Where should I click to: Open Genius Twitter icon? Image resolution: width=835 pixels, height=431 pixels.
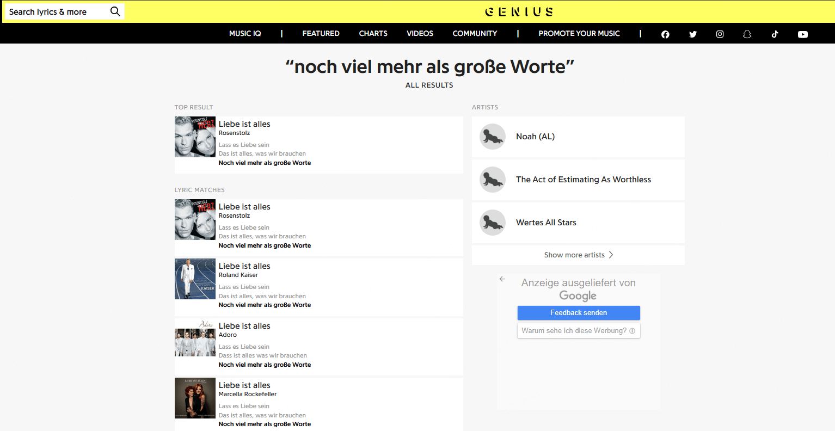693,34
